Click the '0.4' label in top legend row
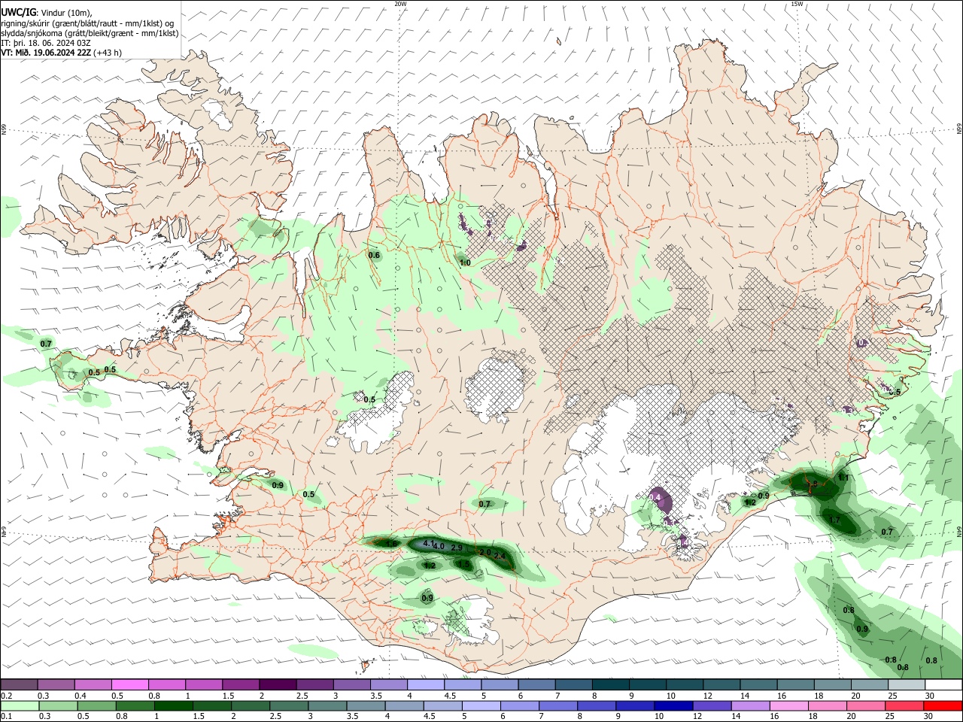Screen dimensions: 963x722 tap(81, 696)
